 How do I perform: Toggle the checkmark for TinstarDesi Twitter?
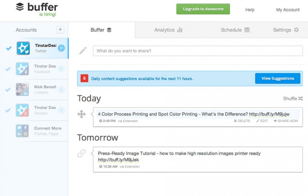9,48
